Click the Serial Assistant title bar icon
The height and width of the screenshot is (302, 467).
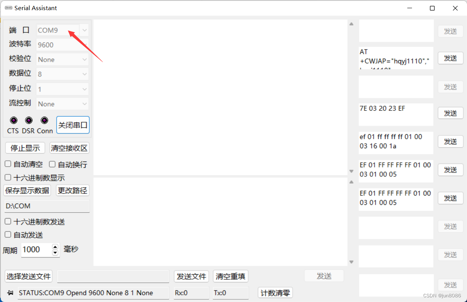pyautogui.click(x=8, y=8)
